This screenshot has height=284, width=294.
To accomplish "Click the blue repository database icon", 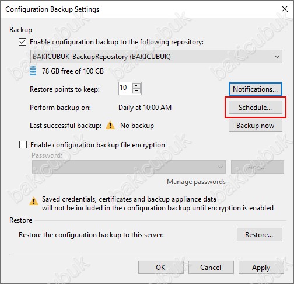I will point(33,71).
